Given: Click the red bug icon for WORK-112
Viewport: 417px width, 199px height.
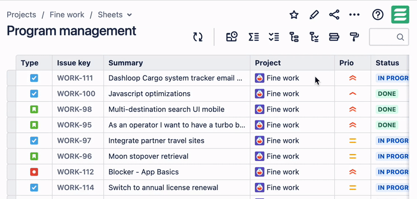Looking at the screenshot, I should [34, 172].
